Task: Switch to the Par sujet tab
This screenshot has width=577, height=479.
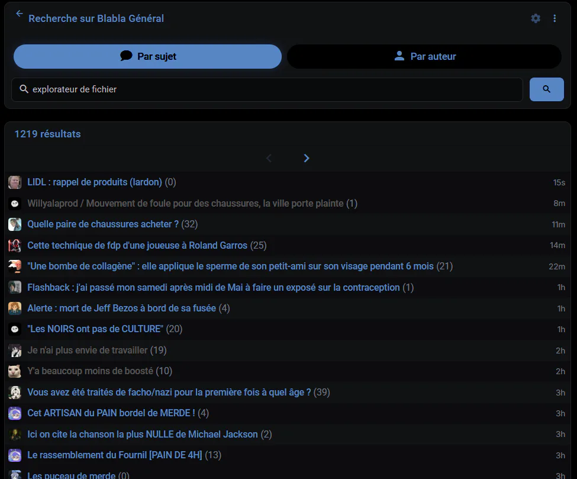Action: tap(147, 56)
